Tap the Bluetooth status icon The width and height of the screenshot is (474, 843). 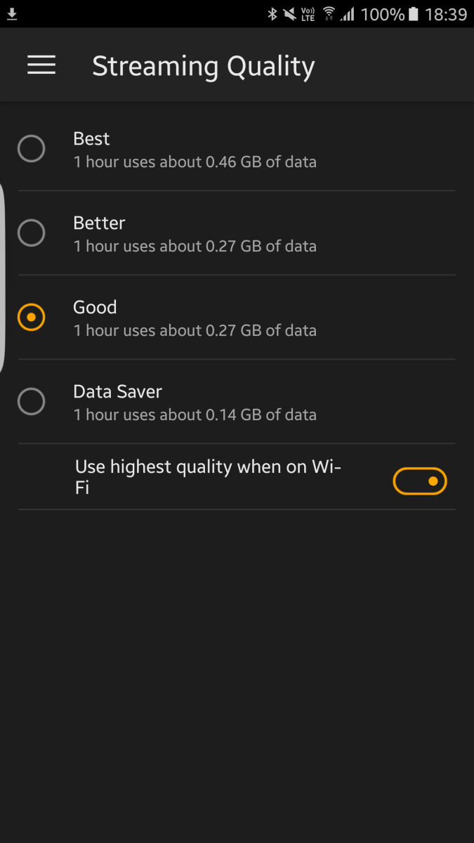pos(272,14)
